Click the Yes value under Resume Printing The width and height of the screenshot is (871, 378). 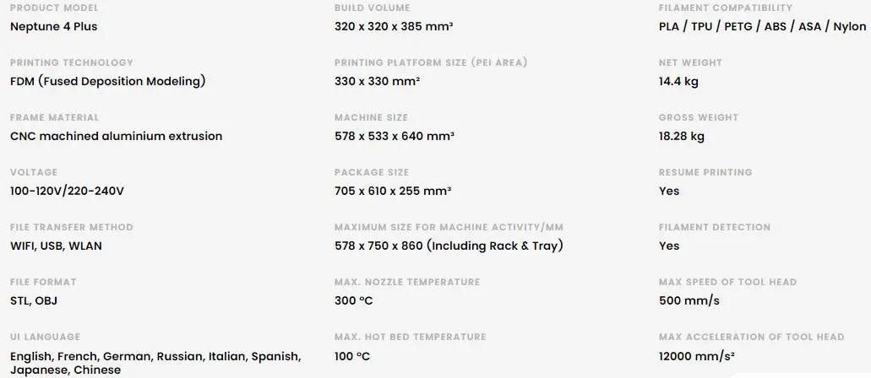click(x=669, y=191)
